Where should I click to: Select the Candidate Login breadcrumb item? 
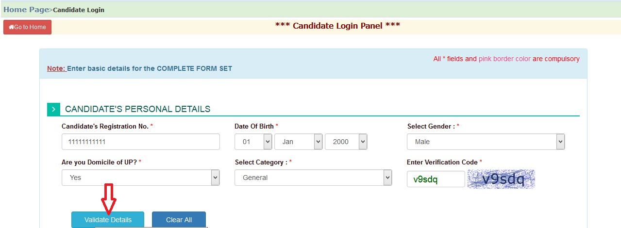(x=79, y=10)
